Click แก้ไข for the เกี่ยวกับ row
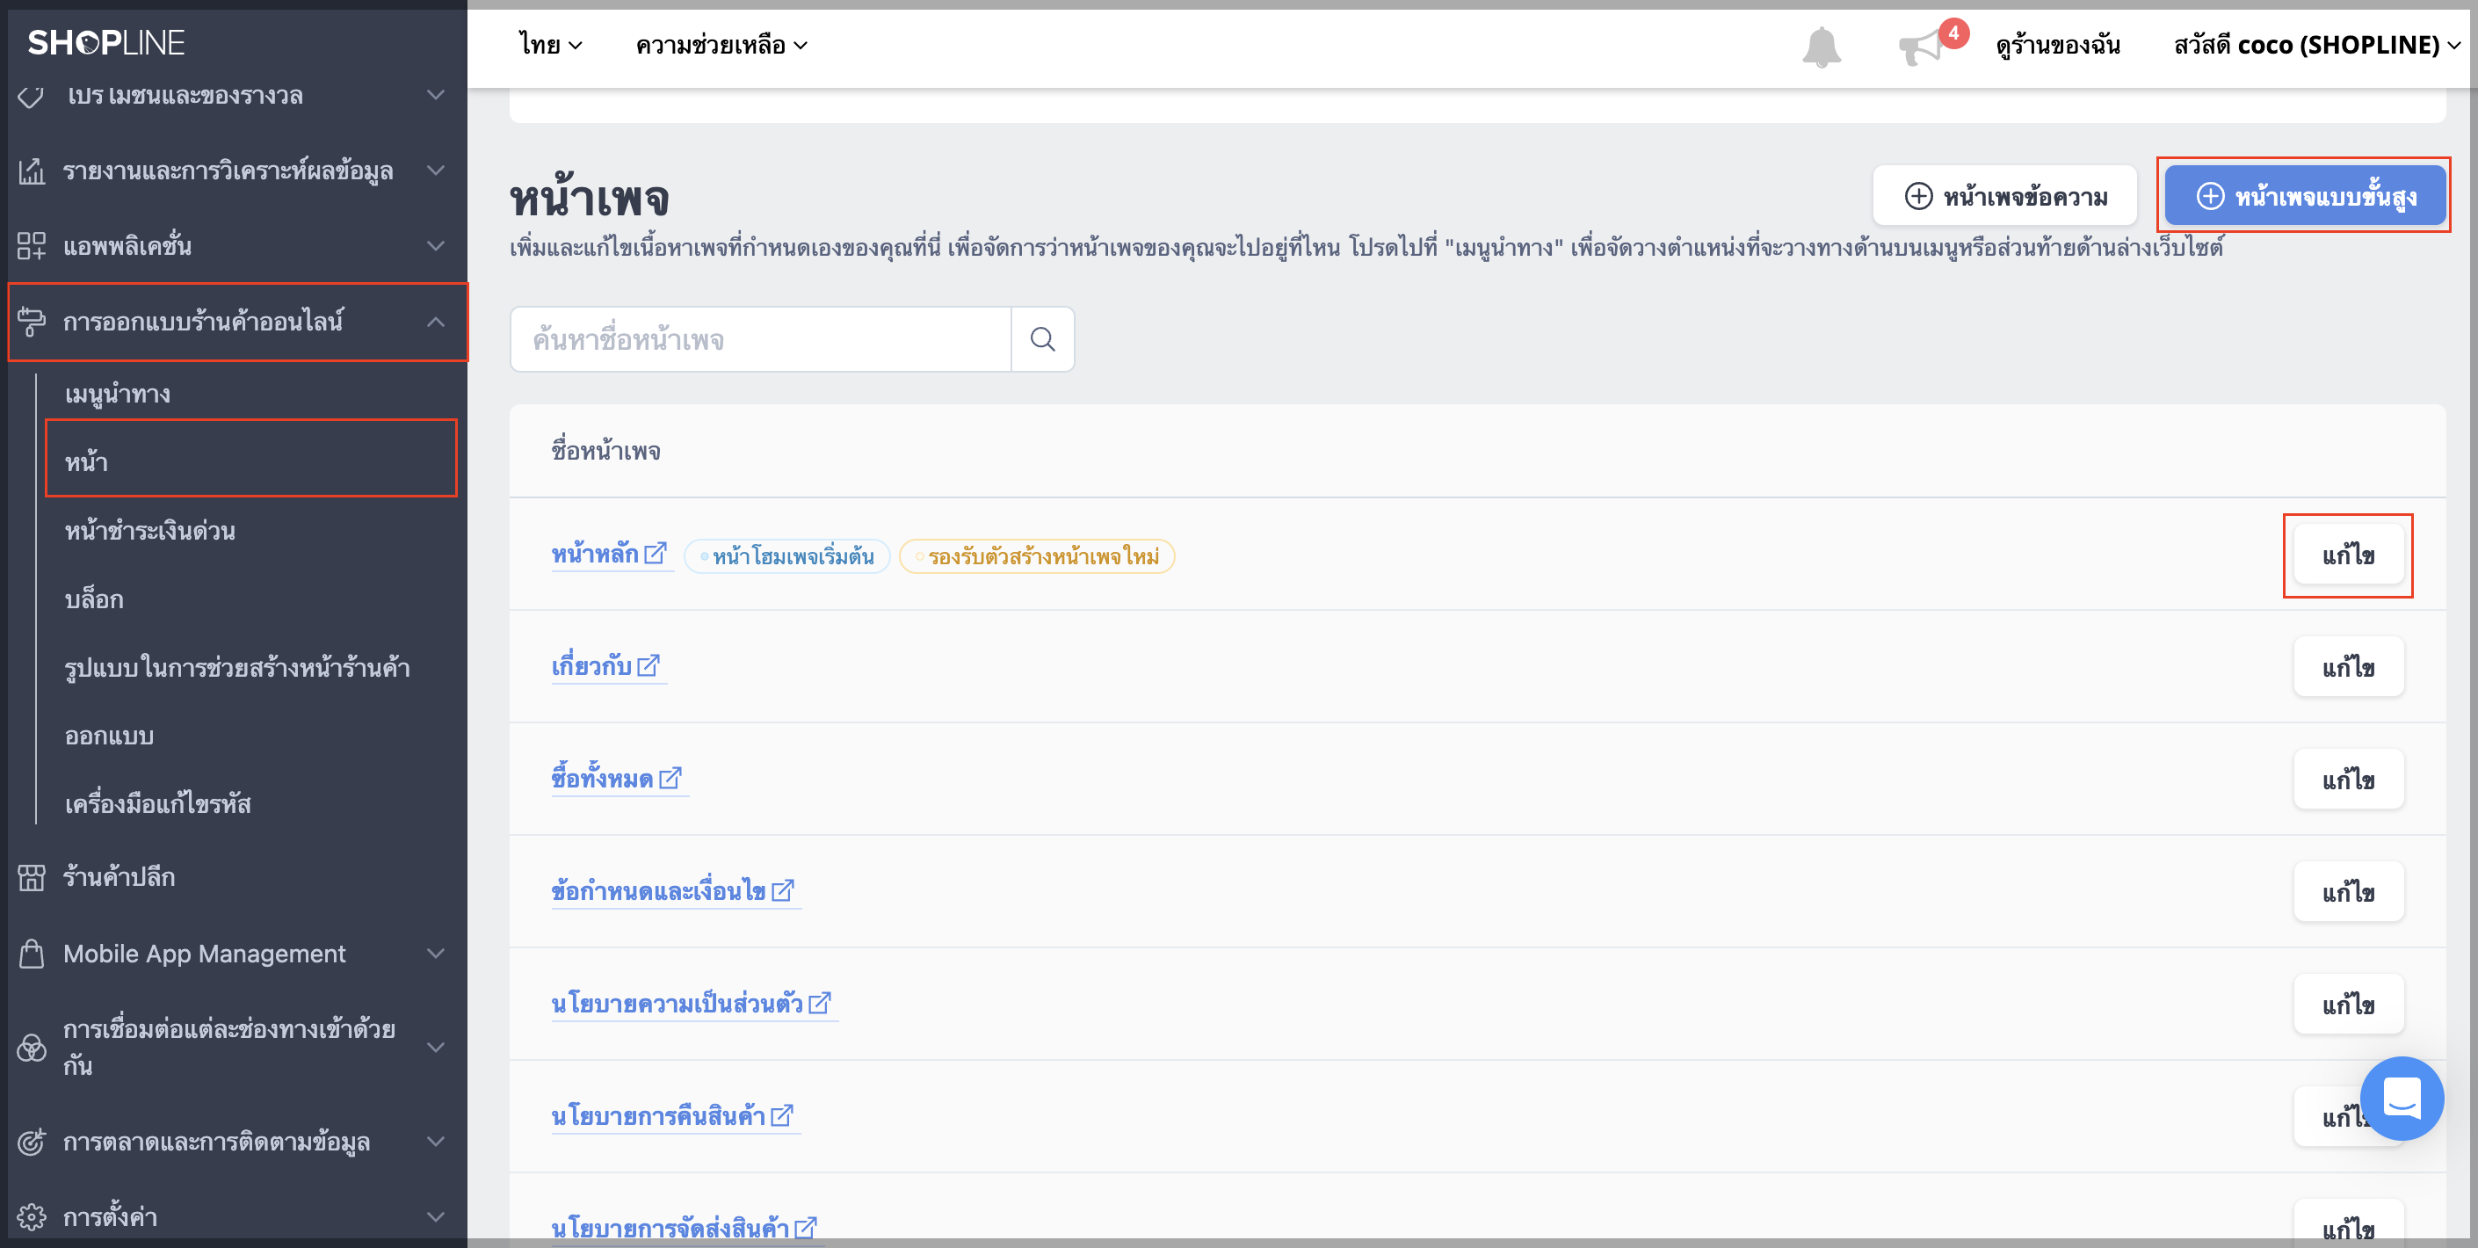Screen dimensions: 2478x1248 (2348, 667)
